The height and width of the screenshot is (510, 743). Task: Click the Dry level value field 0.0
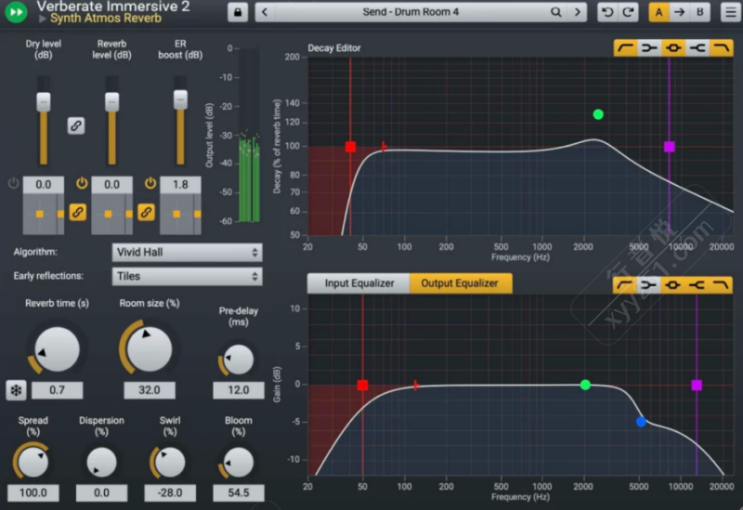pyautogui.click(x=44, y=184)
